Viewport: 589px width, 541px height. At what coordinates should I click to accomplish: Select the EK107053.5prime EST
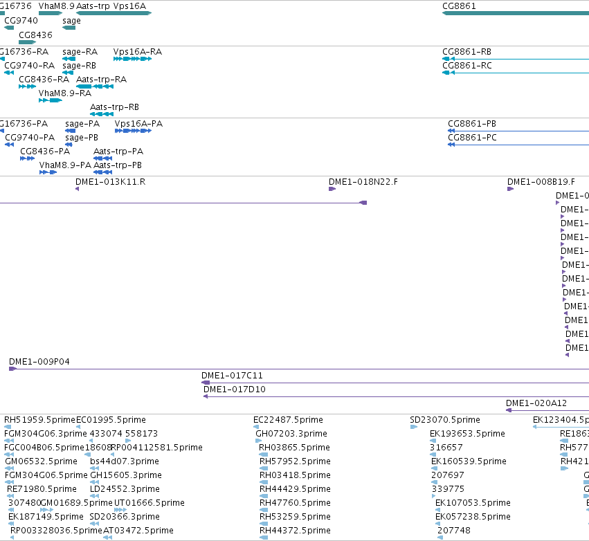tap(437, 511)
